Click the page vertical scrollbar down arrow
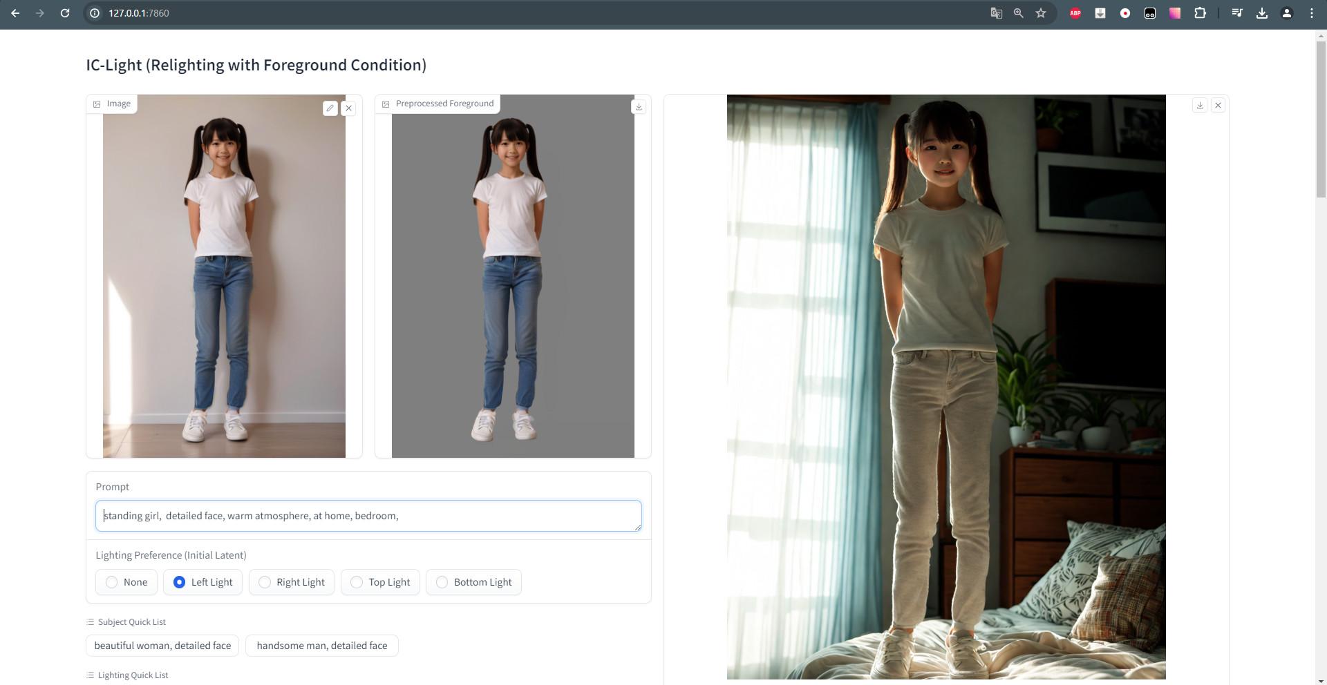1327x685 pixels. tap(1321, 679)
